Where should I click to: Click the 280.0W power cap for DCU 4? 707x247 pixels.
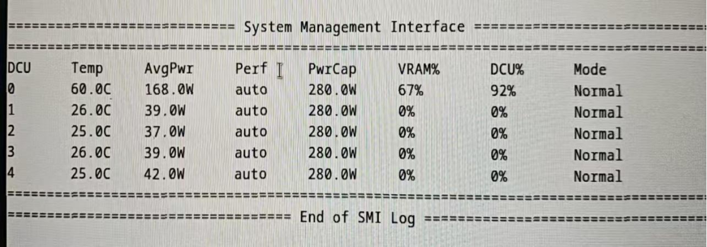click(x=333, y=175)
